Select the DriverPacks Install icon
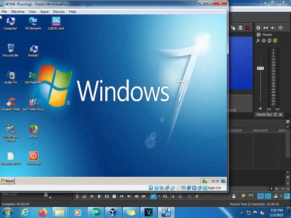This screenshot has height=218, width=291. tap(11, 133)
